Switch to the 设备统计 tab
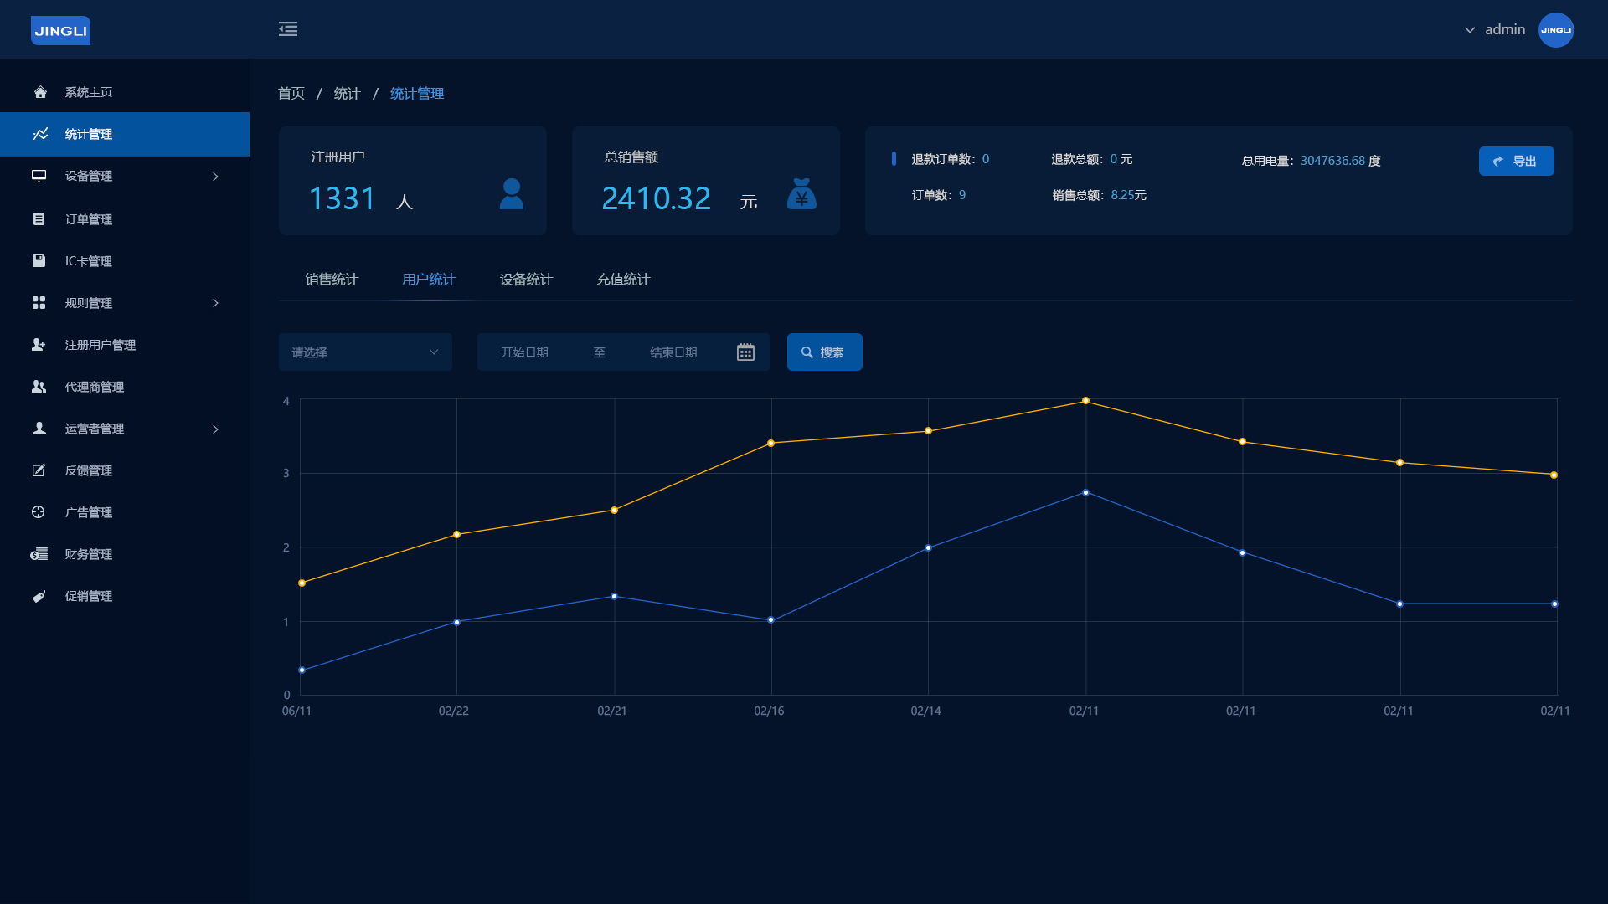 click(x=526, y=280)
